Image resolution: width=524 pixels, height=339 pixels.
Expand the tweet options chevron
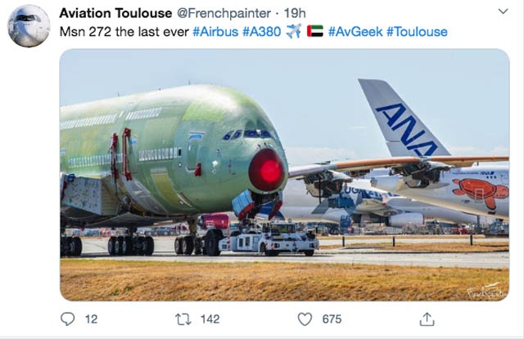click(x=502, y=14)
